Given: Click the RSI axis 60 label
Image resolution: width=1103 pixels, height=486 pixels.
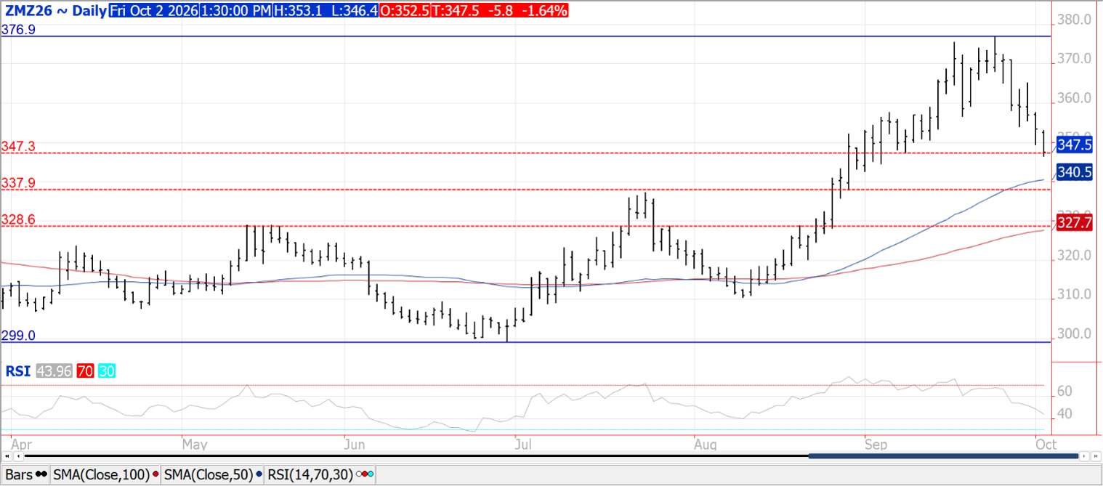Looking at the screenshot, I should [x=1064, y=392].
